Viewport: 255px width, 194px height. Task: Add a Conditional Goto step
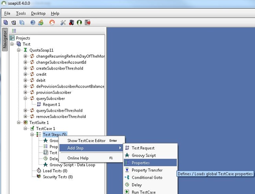[150, 178]
